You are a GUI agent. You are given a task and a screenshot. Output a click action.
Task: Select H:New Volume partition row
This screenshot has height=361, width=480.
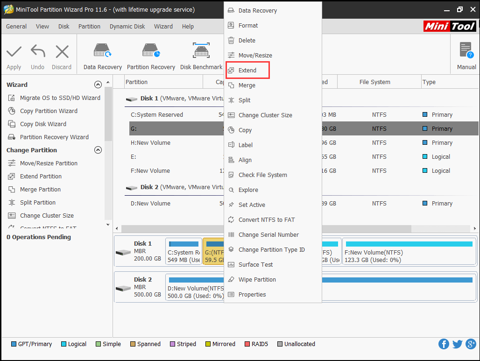(x=304, y=143)
